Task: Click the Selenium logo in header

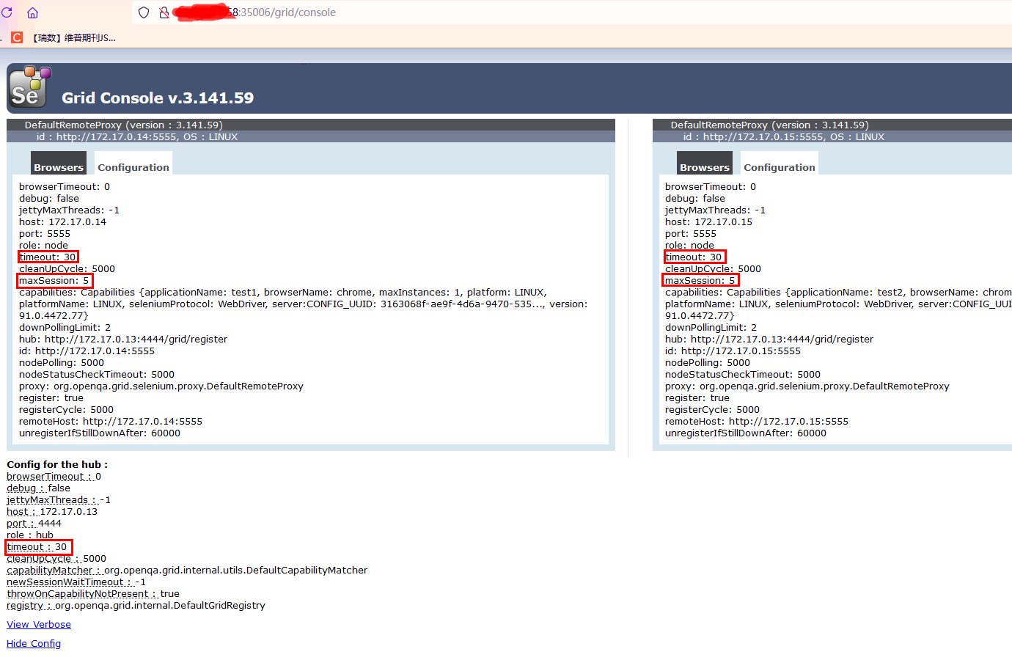Action: 30,87
